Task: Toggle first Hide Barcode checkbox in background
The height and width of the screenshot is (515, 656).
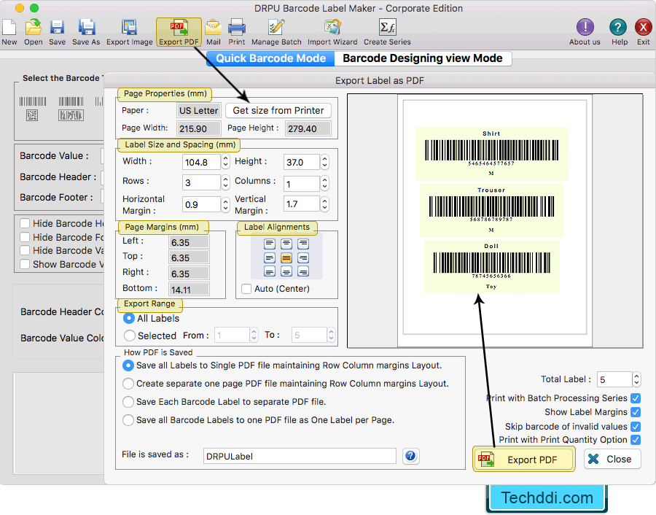Action: tap(25, 224)
